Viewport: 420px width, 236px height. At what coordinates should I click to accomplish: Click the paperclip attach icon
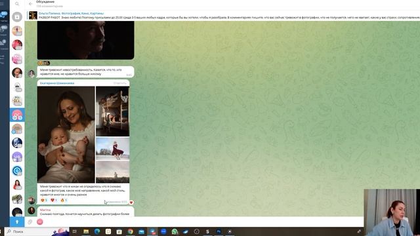(30, 222)
